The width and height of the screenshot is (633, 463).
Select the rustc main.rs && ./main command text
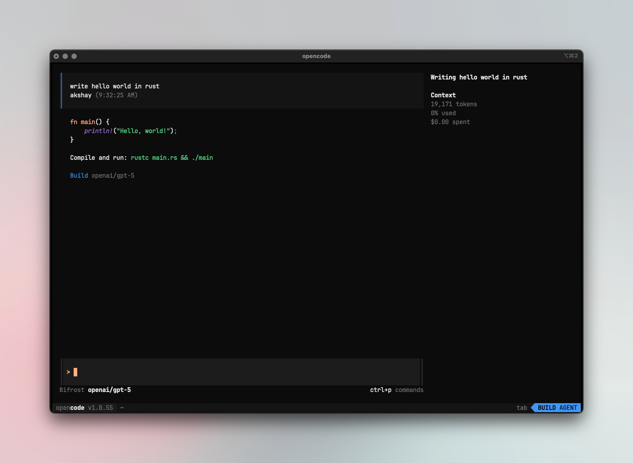tap(172, 157)
